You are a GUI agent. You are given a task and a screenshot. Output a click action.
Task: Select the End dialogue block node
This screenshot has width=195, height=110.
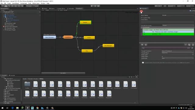(x=108, y=46)
